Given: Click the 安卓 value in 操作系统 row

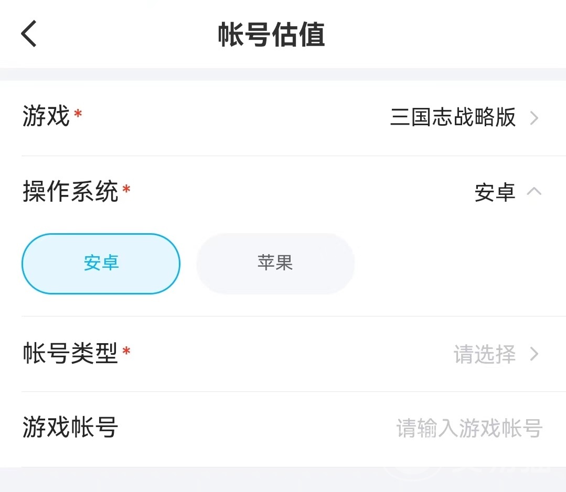Looking at the screenshot, I should [x=495, y=193].
